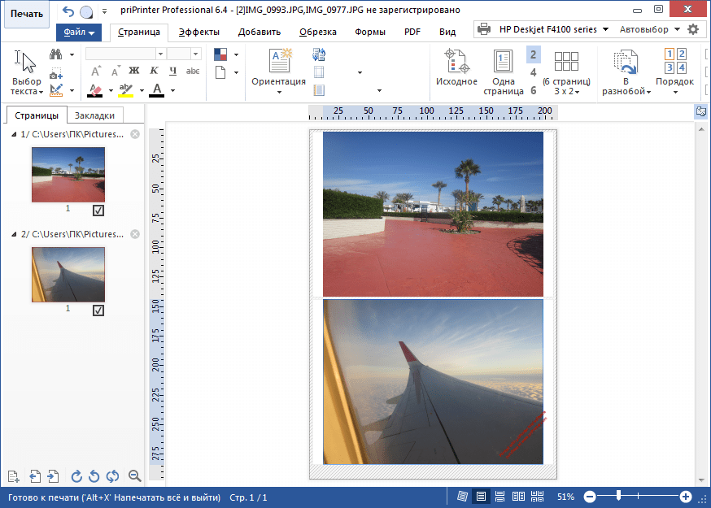Viewport: 711px width, 508px height.
Task: Uncheck the second page thumbnail checkbox
Action: pos(98,310)
